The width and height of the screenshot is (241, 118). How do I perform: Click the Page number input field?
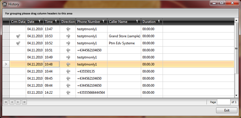click(223, 102)
